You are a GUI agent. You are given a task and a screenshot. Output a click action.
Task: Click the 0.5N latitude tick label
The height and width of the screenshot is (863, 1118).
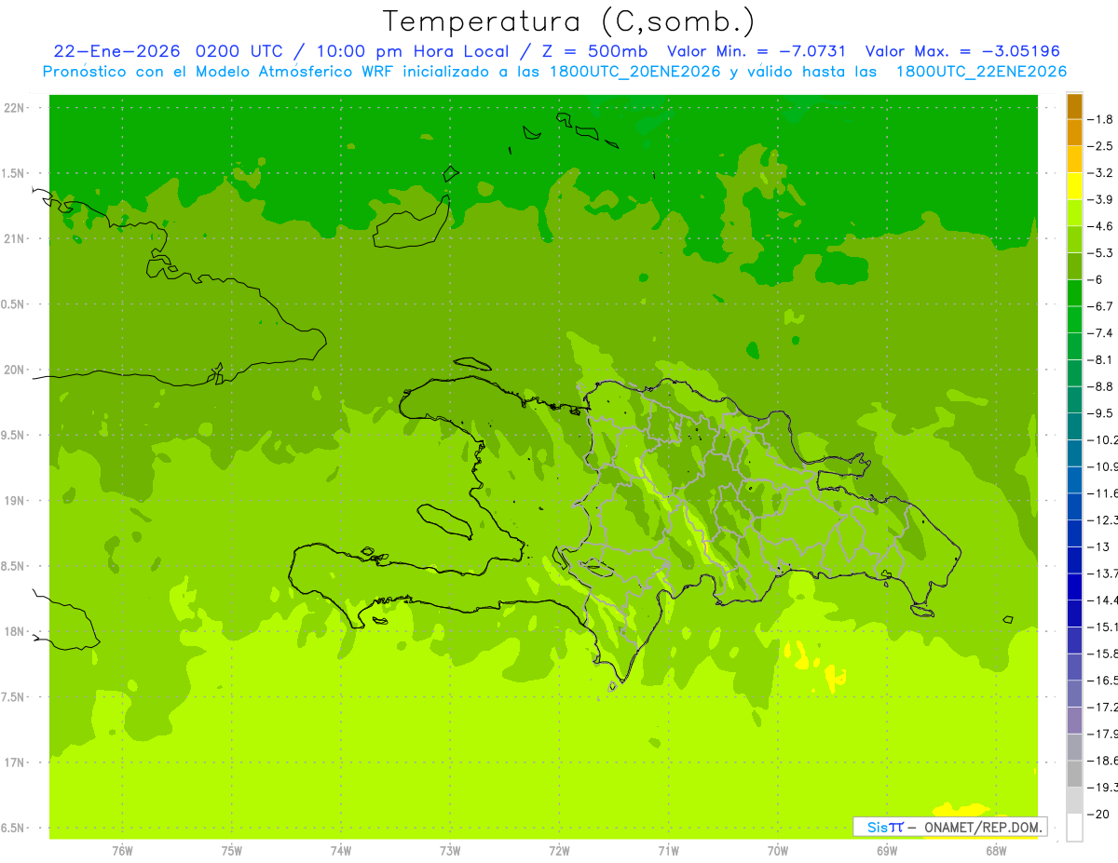pos(14,304)
